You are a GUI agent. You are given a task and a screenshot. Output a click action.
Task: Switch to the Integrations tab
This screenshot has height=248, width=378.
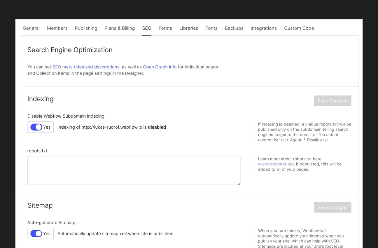(x=264, y=28)
